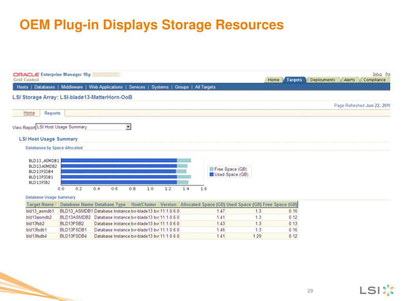Click database name BLD13FSDB4 in table
Screen dimensions: 402x301
pos(73,236)
